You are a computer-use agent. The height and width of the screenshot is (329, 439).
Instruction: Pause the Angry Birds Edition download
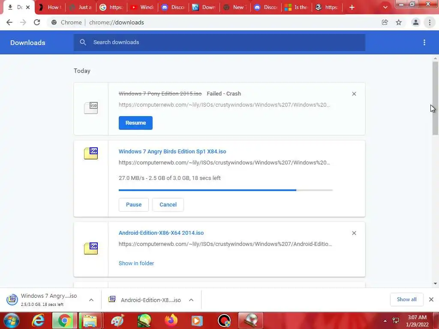click(x=134, y=204)
